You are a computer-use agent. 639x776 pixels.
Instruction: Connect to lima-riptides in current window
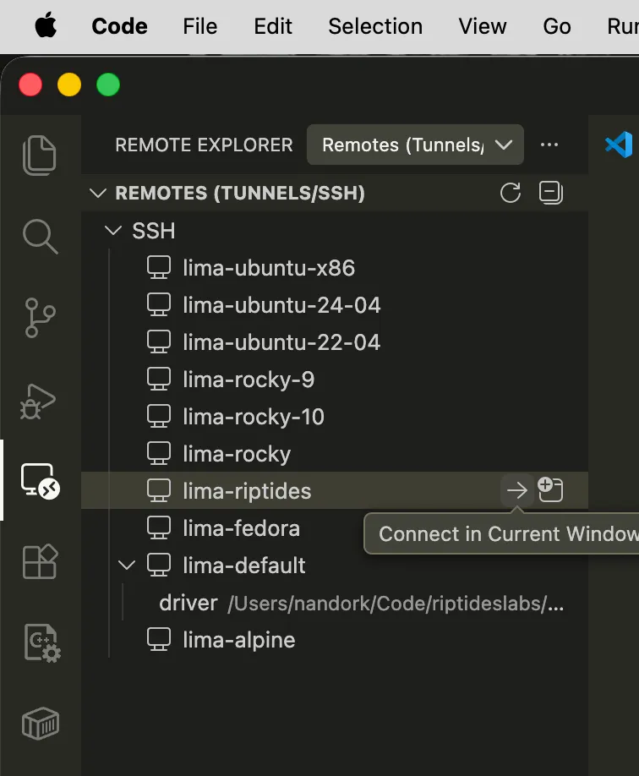click(517, 489)
